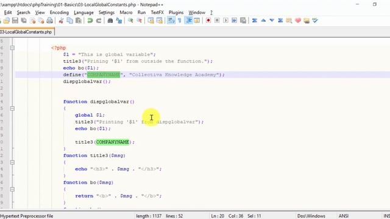Open the Run menu
The width and height of the screenshot is (390, 219).
[141, 12]
